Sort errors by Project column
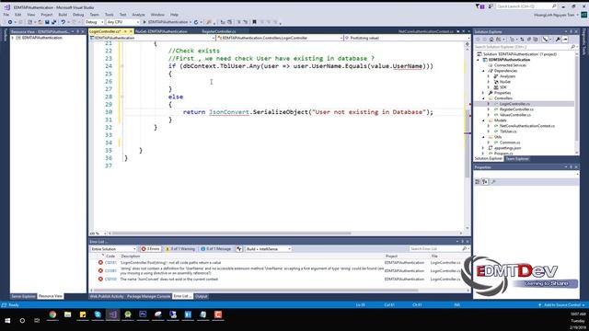589x331 pixels. tap(391, 256)
